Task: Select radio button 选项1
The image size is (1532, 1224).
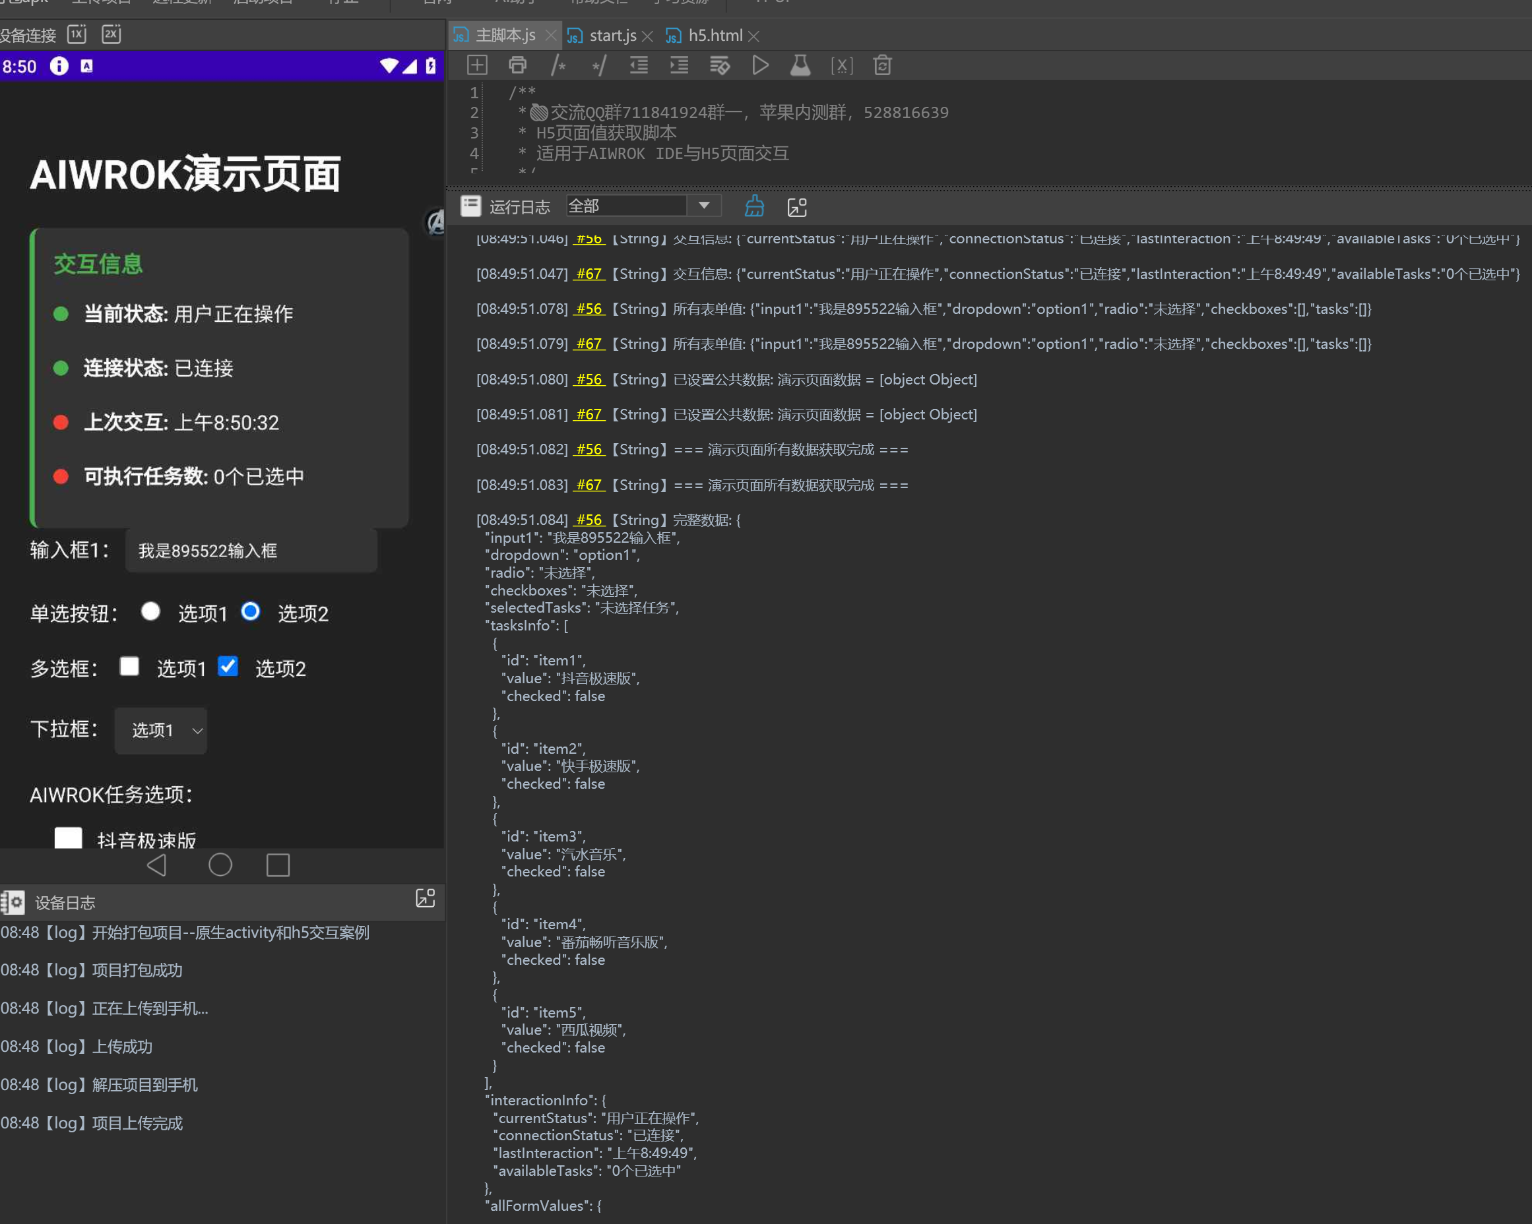Action: pos(150,611)
